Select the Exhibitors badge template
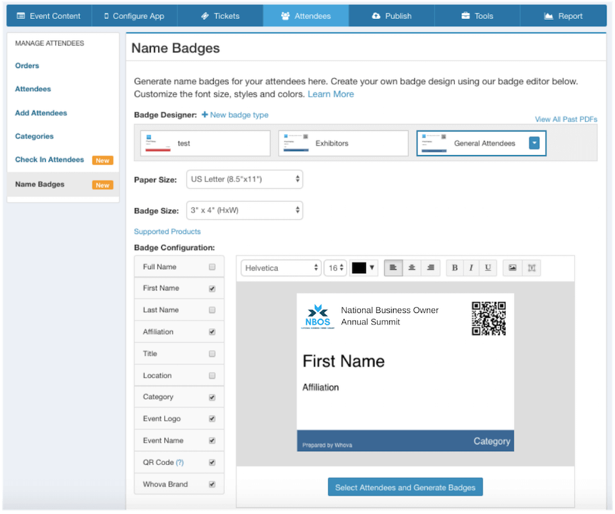Screen dimensions: 615x514 coord(343,143)
